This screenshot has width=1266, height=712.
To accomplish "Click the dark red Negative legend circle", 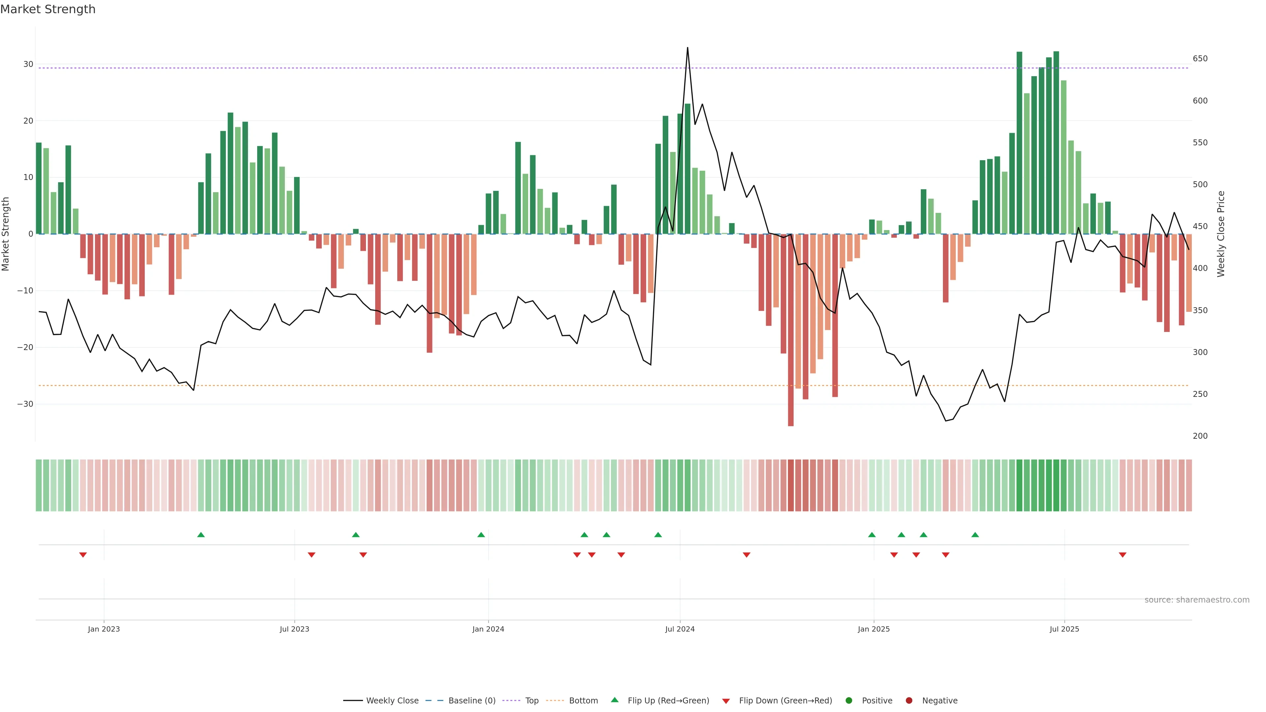I will tap(909, 701).
